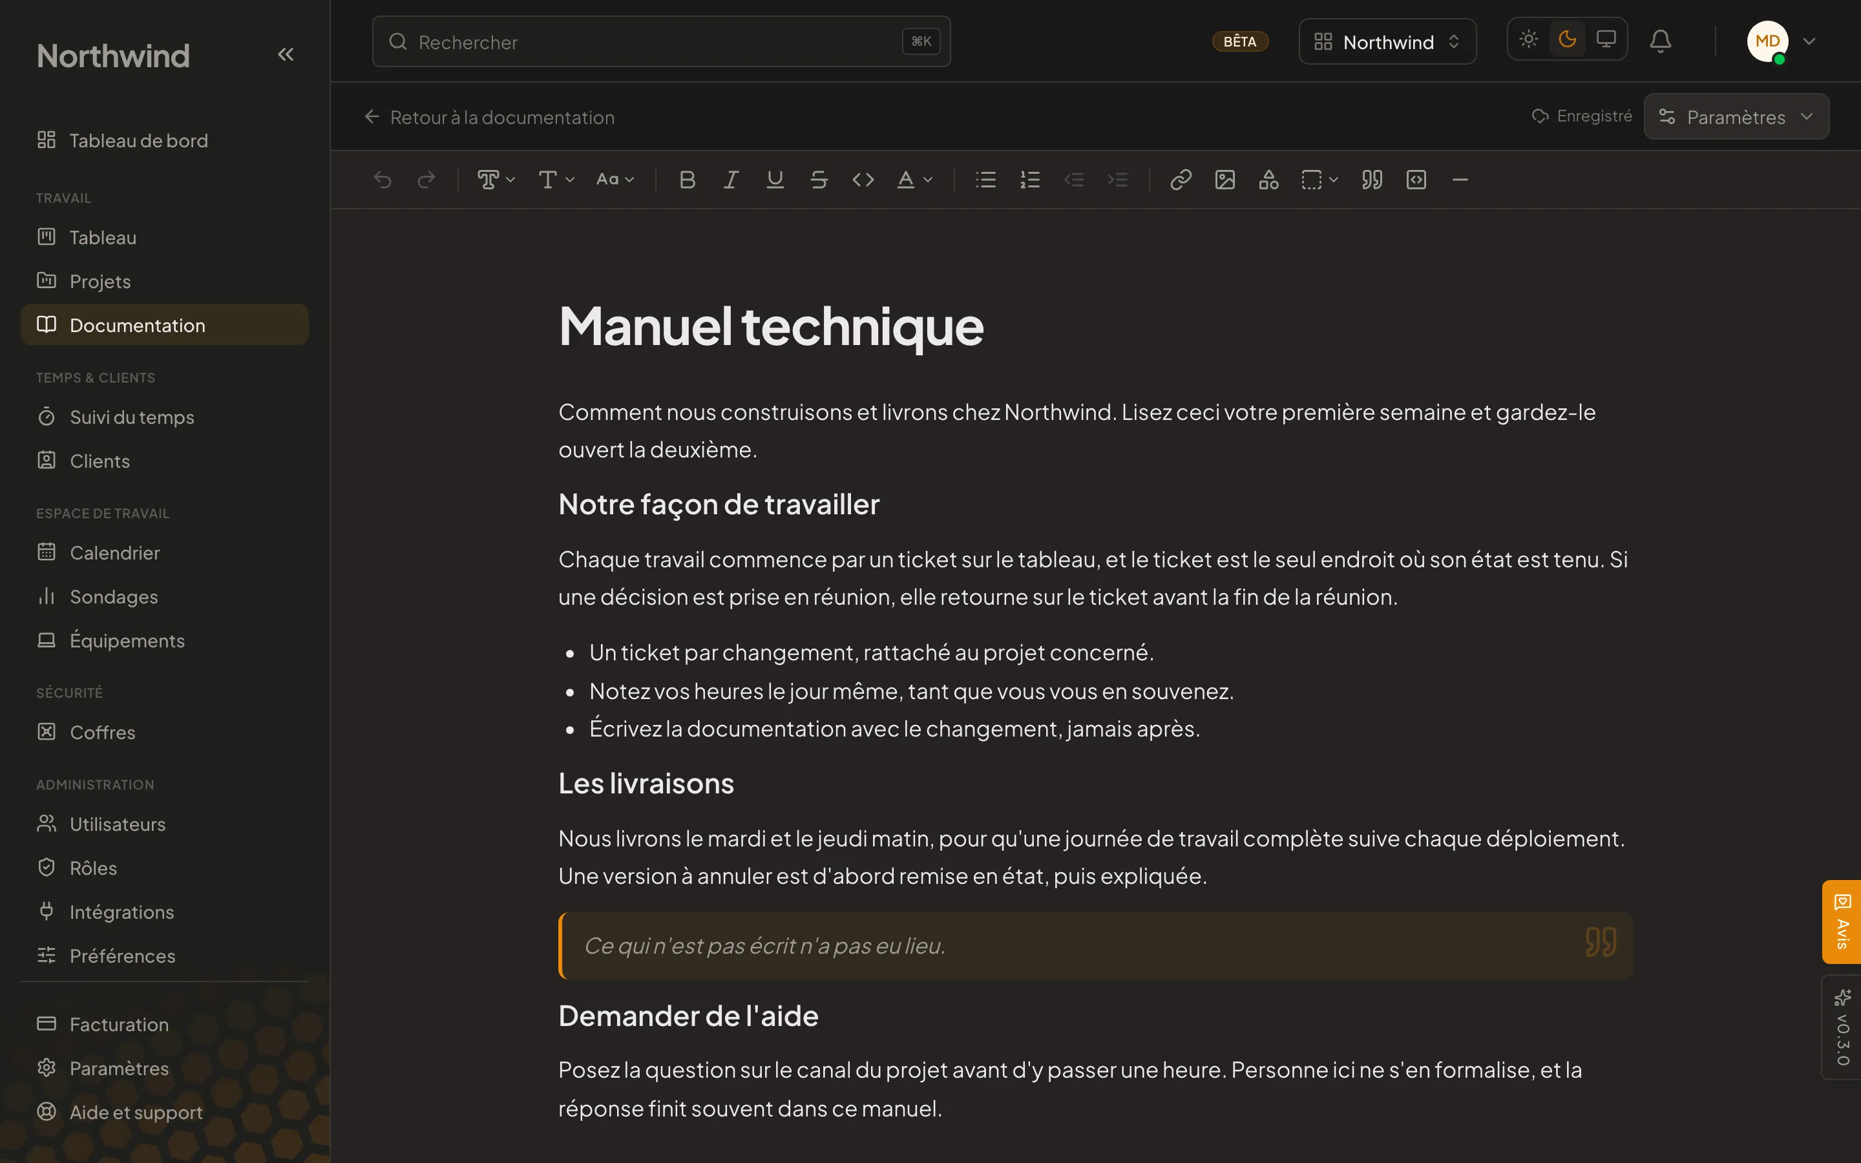The height and width of the screenshot is (1163, 1861).
Task: Click the v0.3.0 version button
Action: click(x=1842, y=1027)
